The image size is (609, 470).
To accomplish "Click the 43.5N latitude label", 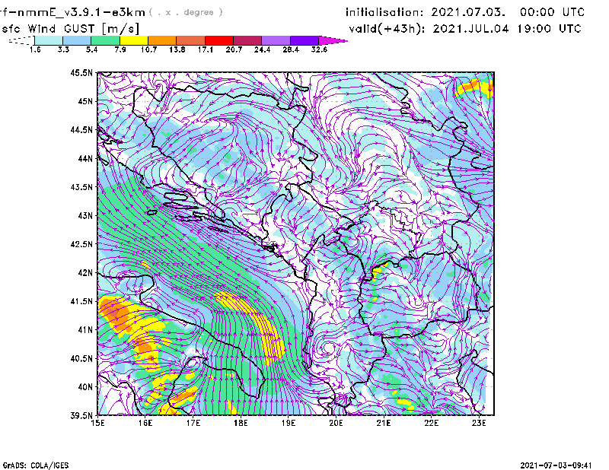I will tap(81, 187).
